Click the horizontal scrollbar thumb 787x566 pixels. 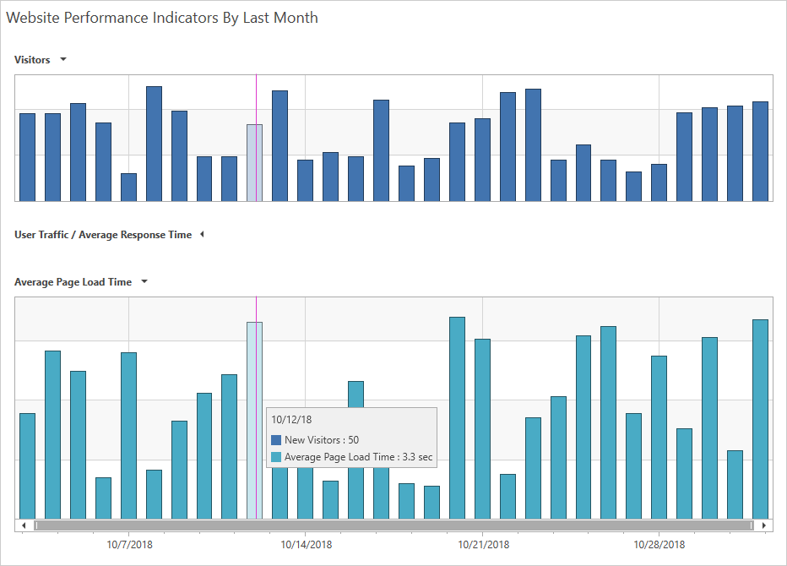coord(393,525)
